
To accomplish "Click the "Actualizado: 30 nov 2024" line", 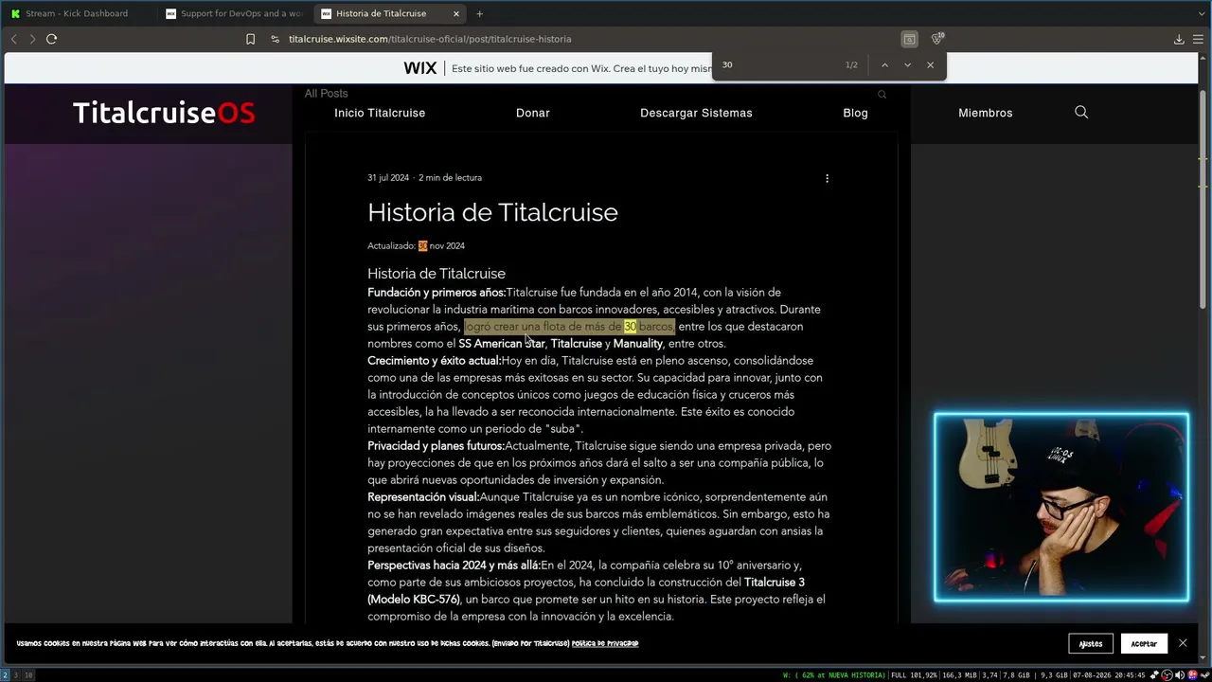I will click(416, 246).
